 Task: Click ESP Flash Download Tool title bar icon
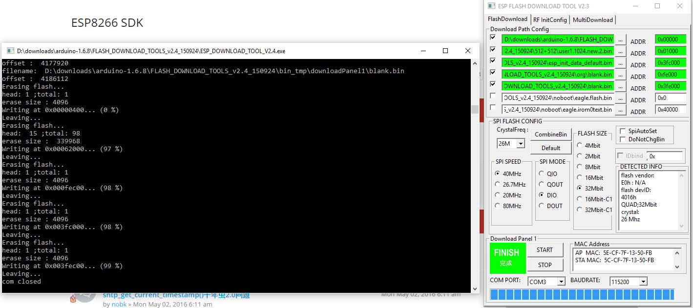[491, 6]
